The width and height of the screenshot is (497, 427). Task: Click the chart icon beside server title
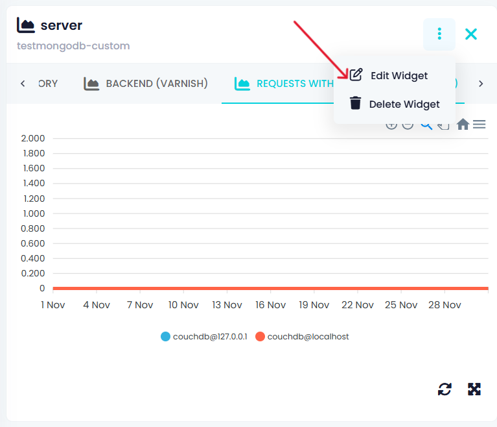pyautogui.click(x=26, y=25)
